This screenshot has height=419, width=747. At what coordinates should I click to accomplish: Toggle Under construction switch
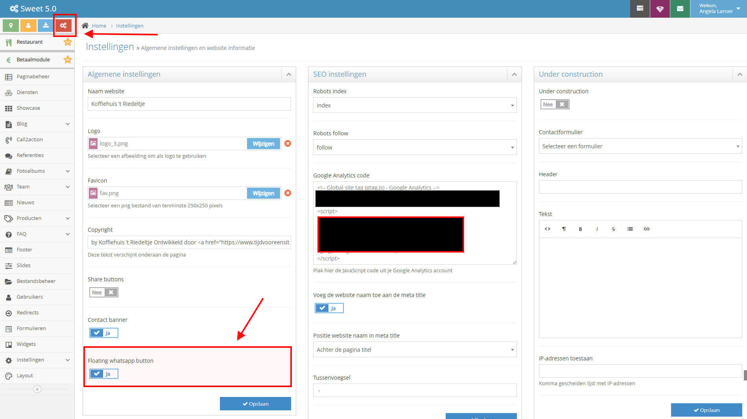(555, 104)
